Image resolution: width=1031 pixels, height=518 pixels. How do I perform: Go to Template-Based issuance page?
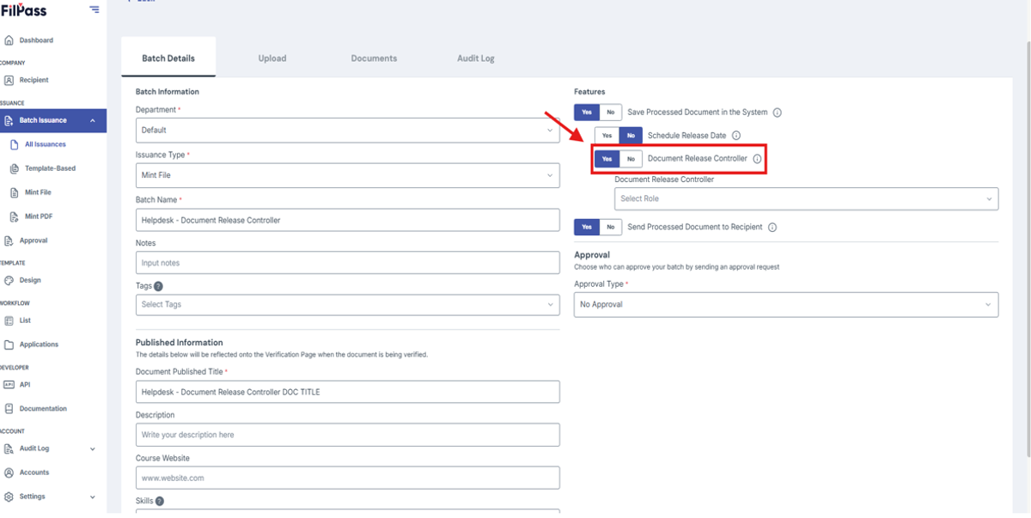[50, 168]
